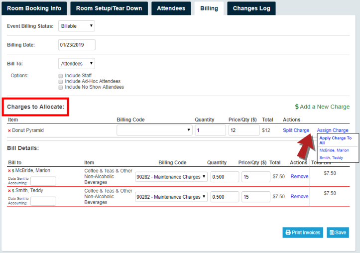Delete the Donut Pyramid charge via red X
Screen dimensions: 360x253
[x=9, y=130]
